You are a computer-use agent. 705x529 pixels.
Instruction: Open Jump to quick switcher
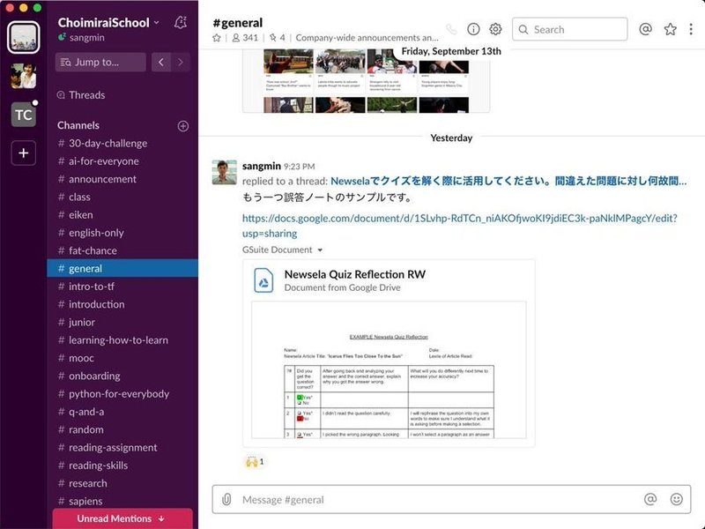tap(100, 62)
